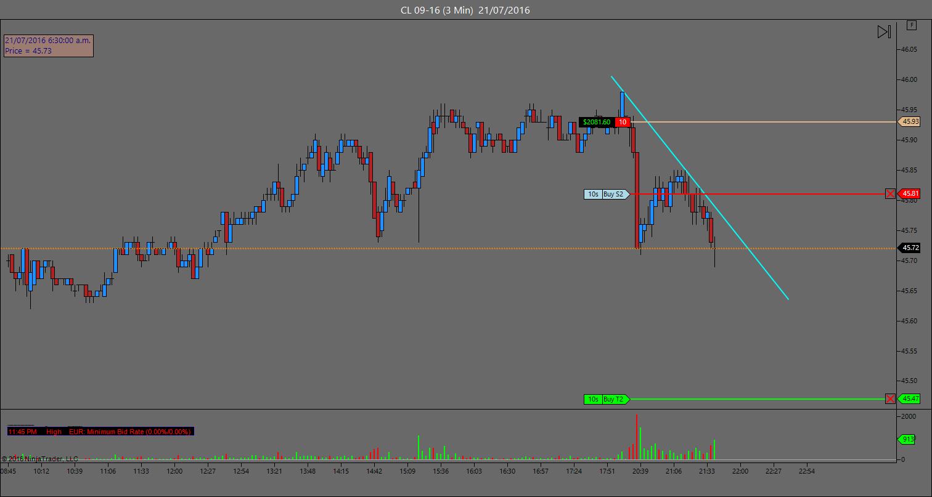This screenshot has width=932, height=497.
Task: Click the red position size box showing 10
Action: [623, 122]
